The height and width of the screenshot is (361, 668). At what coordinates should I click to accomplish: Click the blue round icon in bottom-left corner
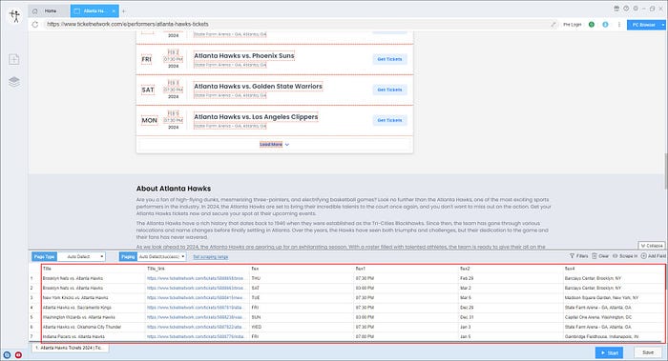pos(7,354)
